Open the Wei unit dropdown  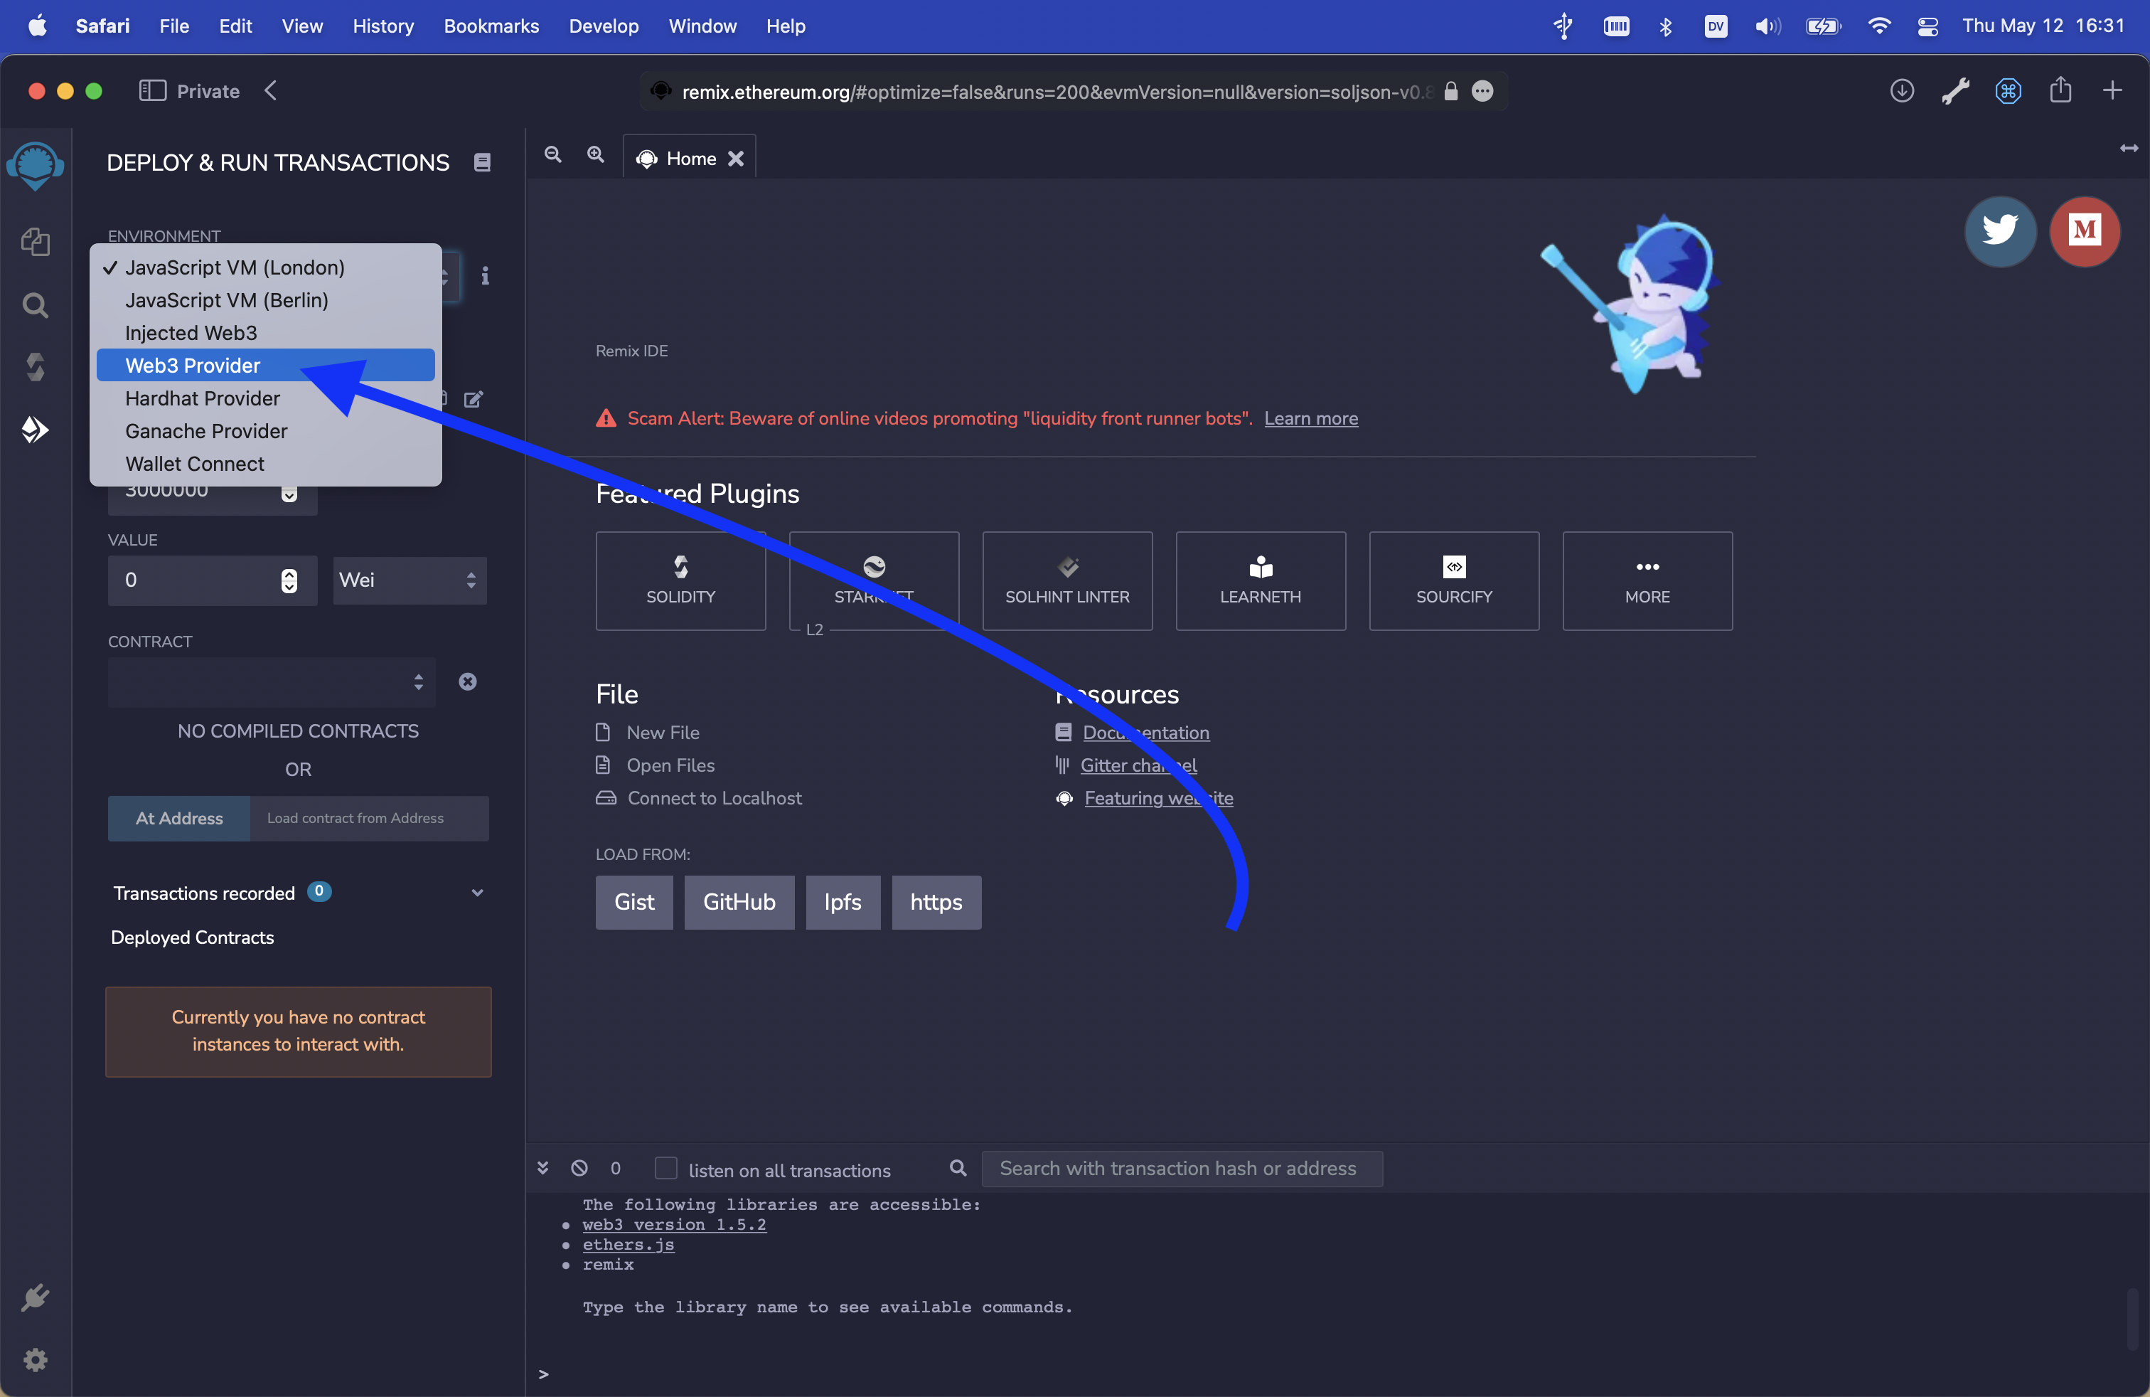pyautogui.click(x=410, y=580)
